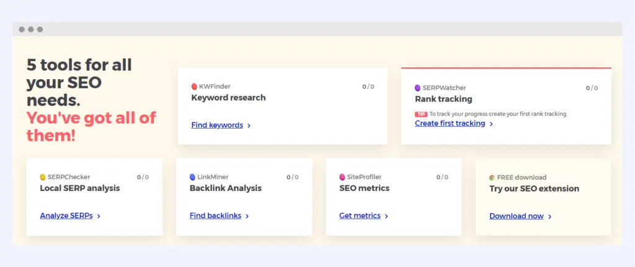Click chevron next to Create first tracking
Screen dimensions: 635x267
(x=491, y=124)
